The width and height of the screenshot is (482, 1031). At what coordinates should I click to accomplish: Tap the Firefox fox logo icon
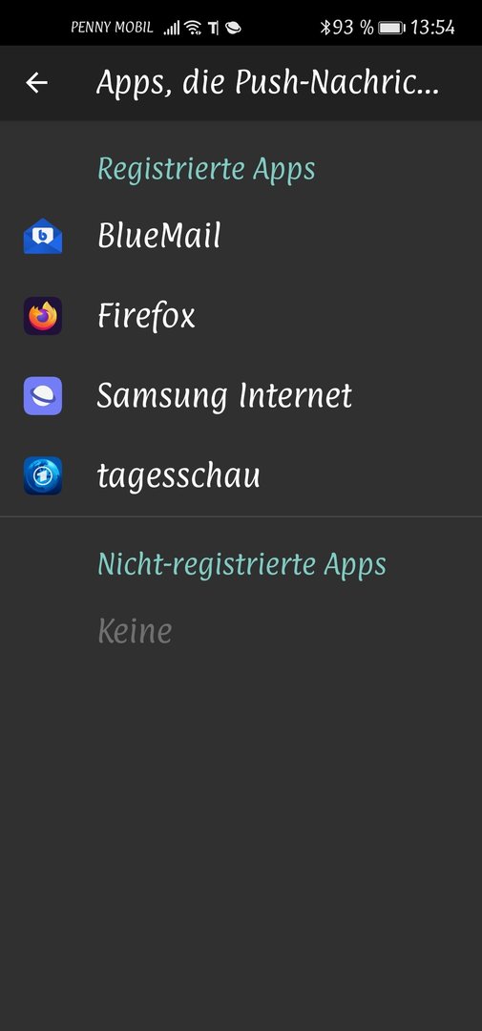tap(43, 316)
